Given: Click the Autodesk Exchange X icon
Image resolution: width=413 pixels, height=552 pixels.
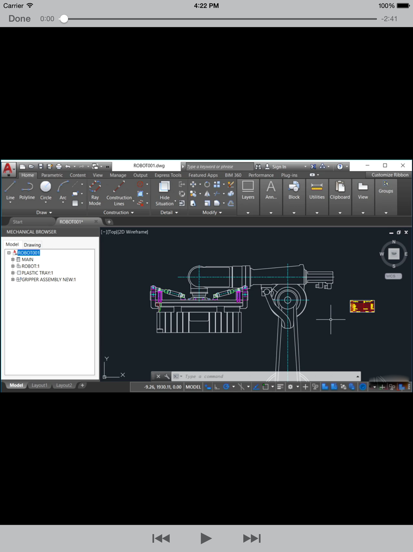Looking at the screenshot, I should click(x=313, y=166).
